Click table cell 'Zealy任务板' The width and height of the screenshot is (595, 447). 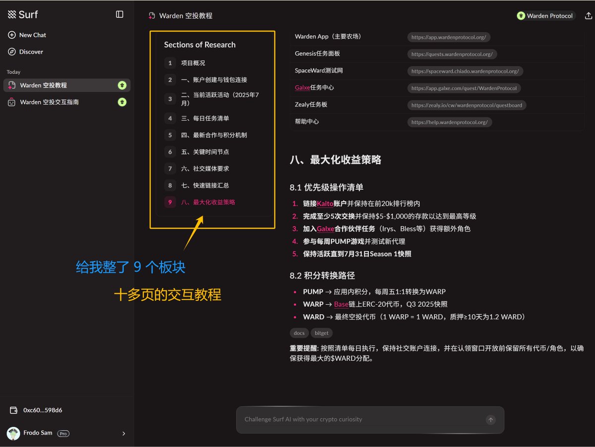click(311, 105)
